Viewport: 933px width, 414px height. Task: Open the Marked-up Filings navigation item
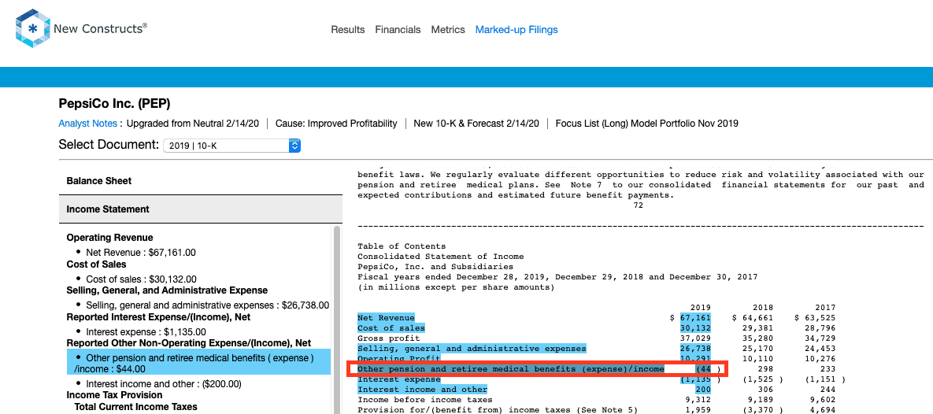(x=516, y=30)
